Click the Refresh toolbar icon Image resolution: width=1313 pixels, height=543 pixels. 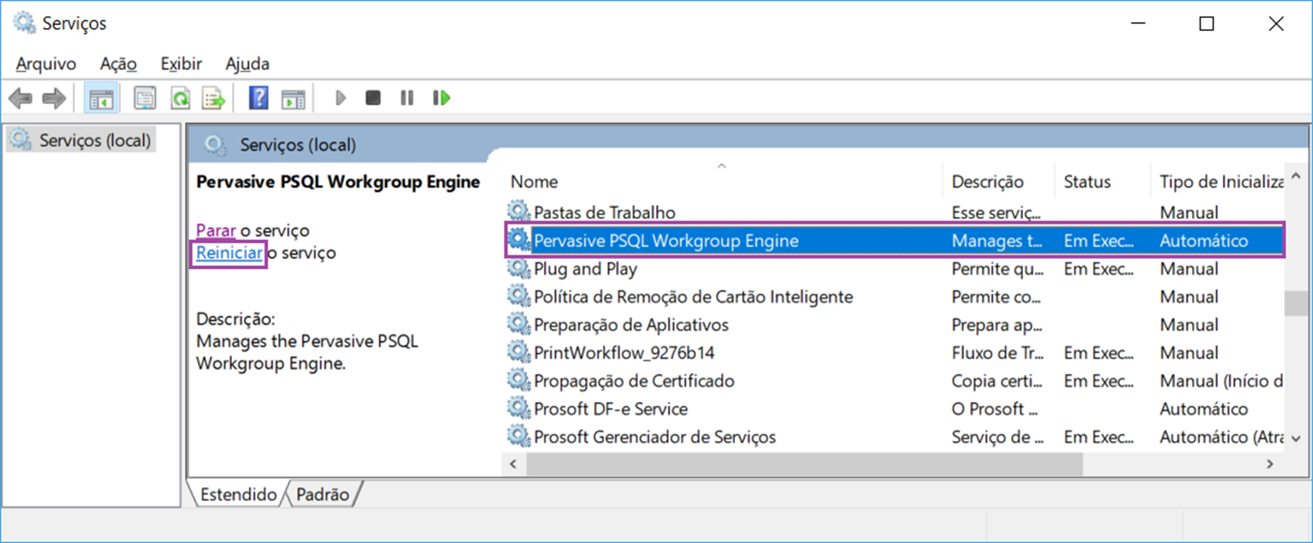click(x=180, y=98)
